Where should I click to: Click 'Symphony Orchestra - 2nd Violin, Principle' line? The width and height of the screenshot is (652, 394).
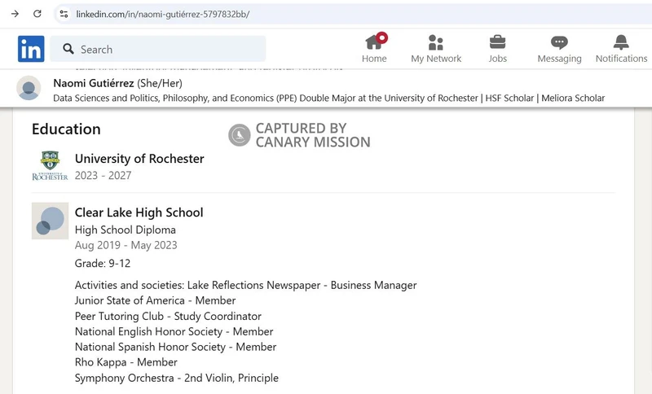coord(177,379)
